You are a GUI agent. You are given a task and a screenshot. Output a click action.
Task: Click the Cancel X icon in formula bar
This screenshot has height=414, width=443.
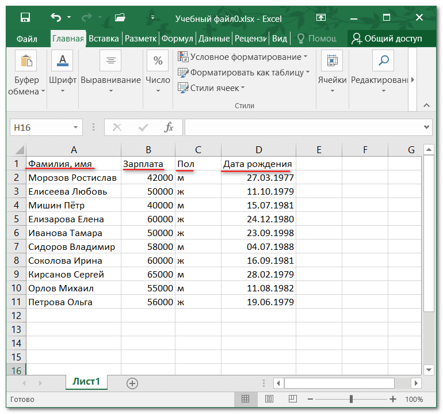pyautogui.click(x=117, y=127)
